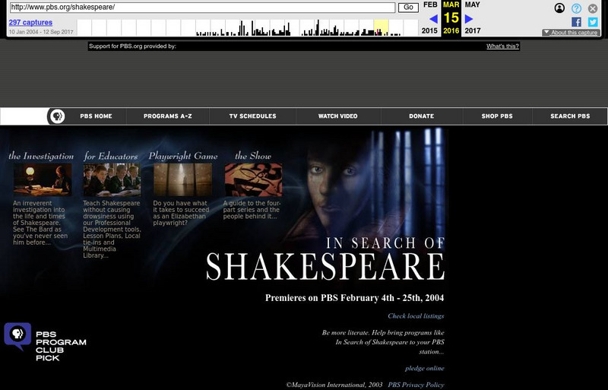Open the Wayback Machine user account icon
The height and width of the screenshot is (390, 608).
coord(559,8)
